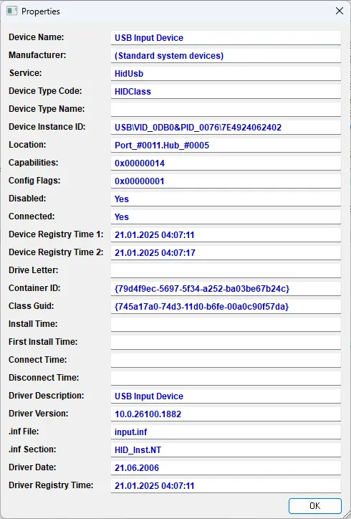Click the Device Instance ID field
Viewport: 351px width, 519px height.
click(x=226, y=127)
